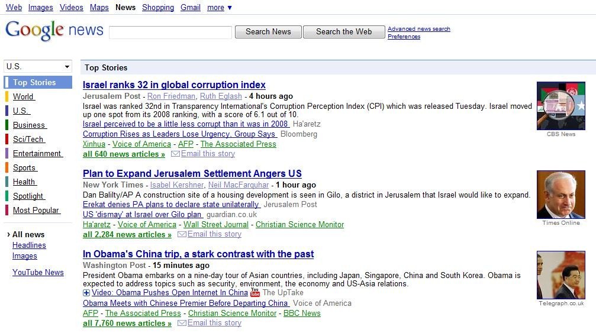The width and height of the screenshot is (596, 336).
Task: Click the Google news logo
Action: pos(54,30)
